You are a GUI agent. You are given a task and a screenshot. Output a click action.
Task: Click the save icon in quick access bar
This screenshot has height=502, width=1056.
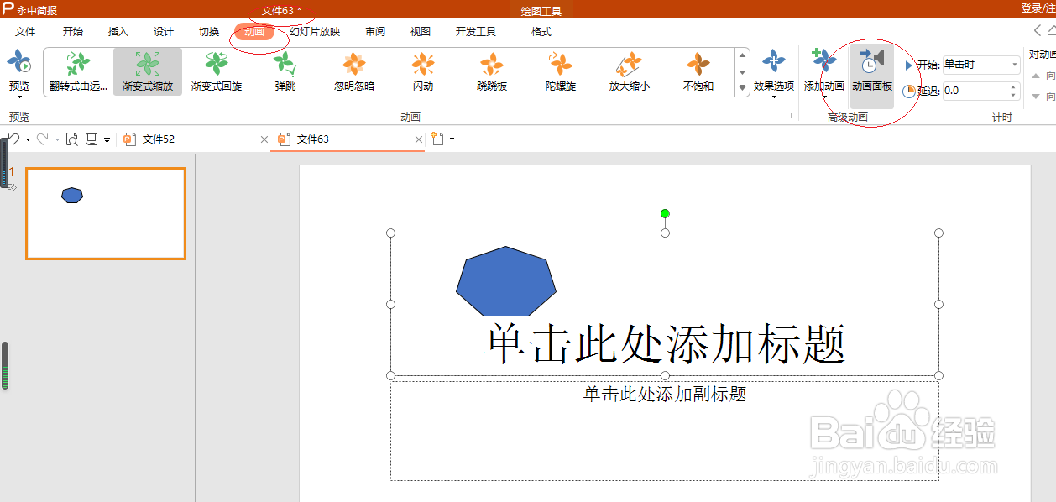coord(91,139)
